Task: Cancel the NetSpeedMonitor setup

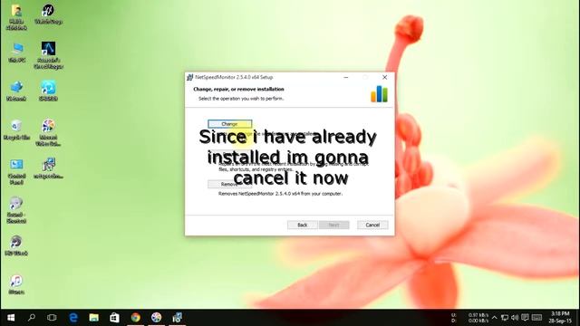Action: coord(372,225)
